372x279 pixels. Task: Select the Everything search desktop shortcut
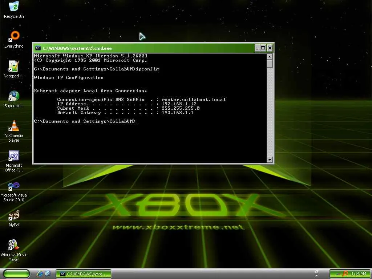(14, 39)
